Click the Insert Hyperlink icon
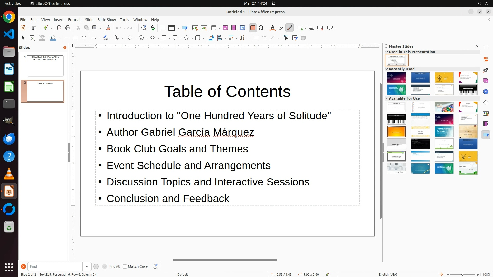 281,28
